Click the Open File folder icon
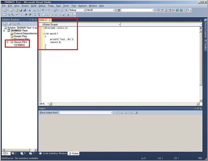This screenshot has width=208, height=161. click(x=17, y=10)
